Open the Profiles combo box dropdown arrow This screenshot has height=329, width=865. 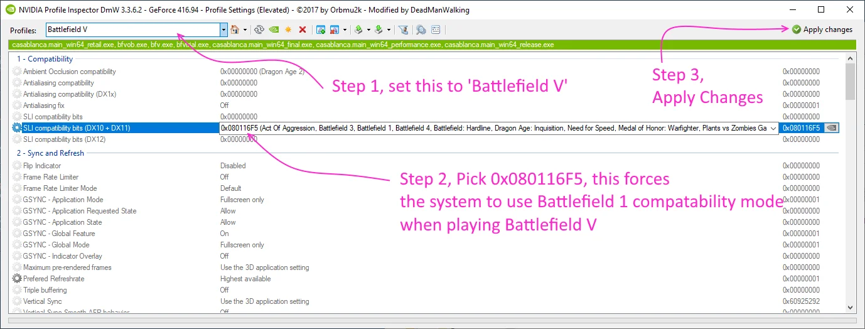tap(223, 30)
